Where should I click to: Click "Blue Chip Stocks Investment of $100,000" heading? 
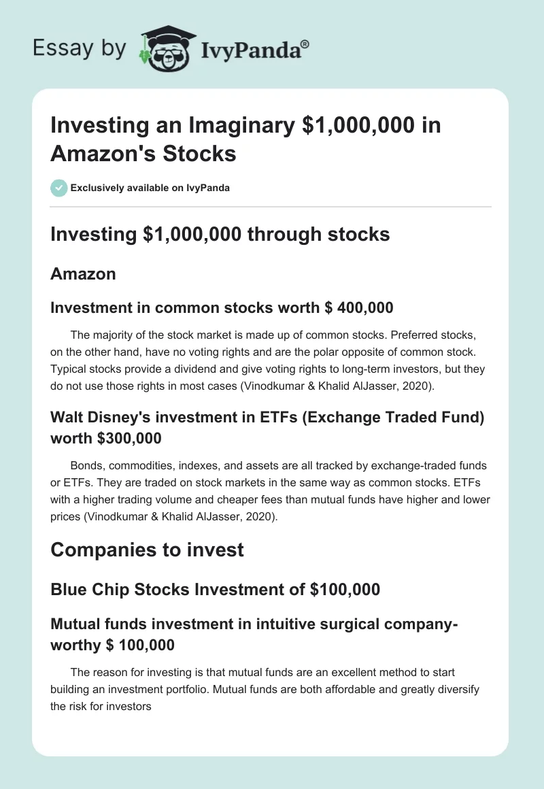pyautogui.click(x=215, y=590)
